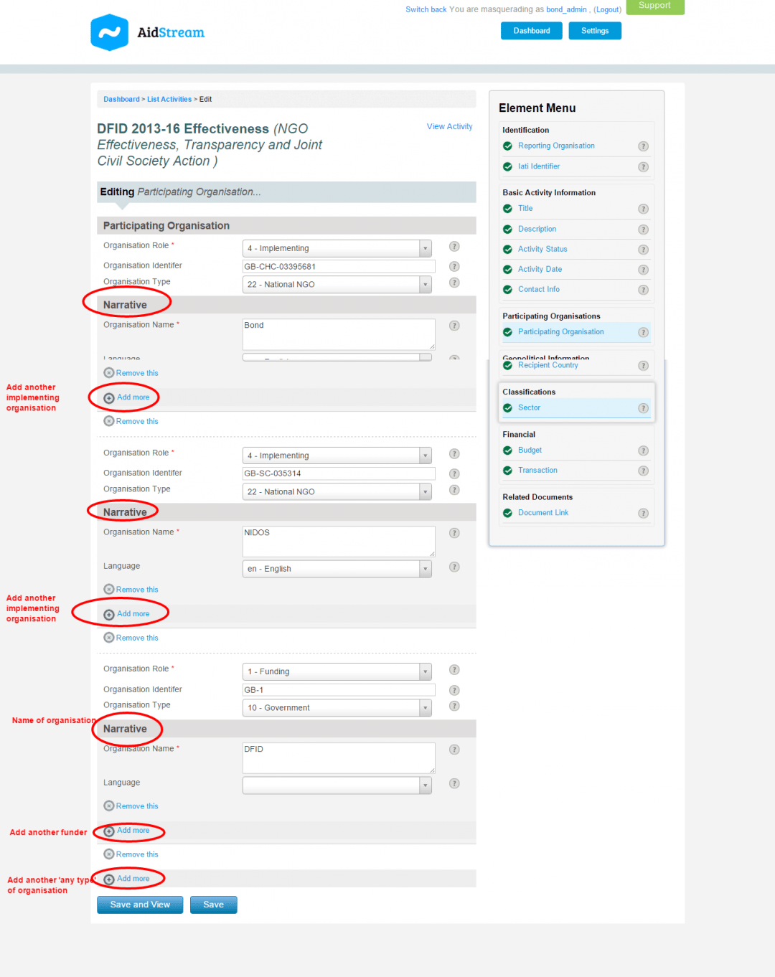This screenshot has width=775, height=977.
Task: Open help for the Iati Identifier element
Action: click(x=643, y=166)
